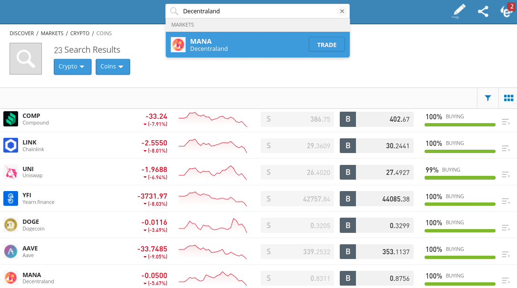Click the COMP buying sentiment bar
Image resolution: width=517 pixels, height=288 pixels.
pyautogui.click(x=460, y=125)
